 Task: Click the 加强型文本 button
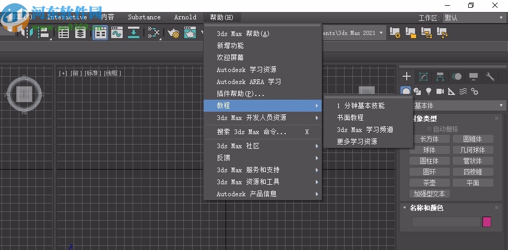[x=430, y=194]
